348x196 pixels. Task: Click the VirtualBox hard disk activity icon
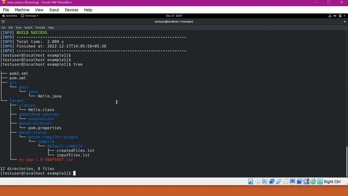pyautogui.click(x=251, y=181)
